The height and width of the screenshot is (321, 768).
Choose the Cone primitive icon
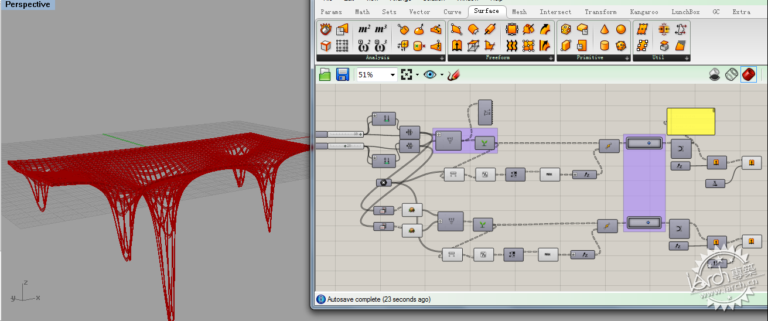[x=604, y=29]
